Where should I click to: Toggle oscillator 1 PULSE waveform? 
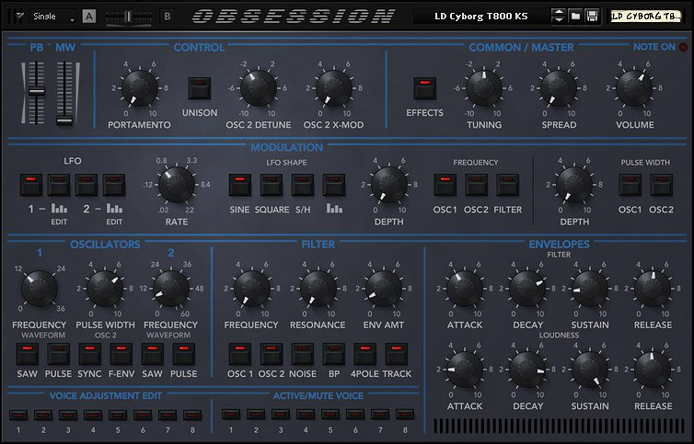click(58, 354)
